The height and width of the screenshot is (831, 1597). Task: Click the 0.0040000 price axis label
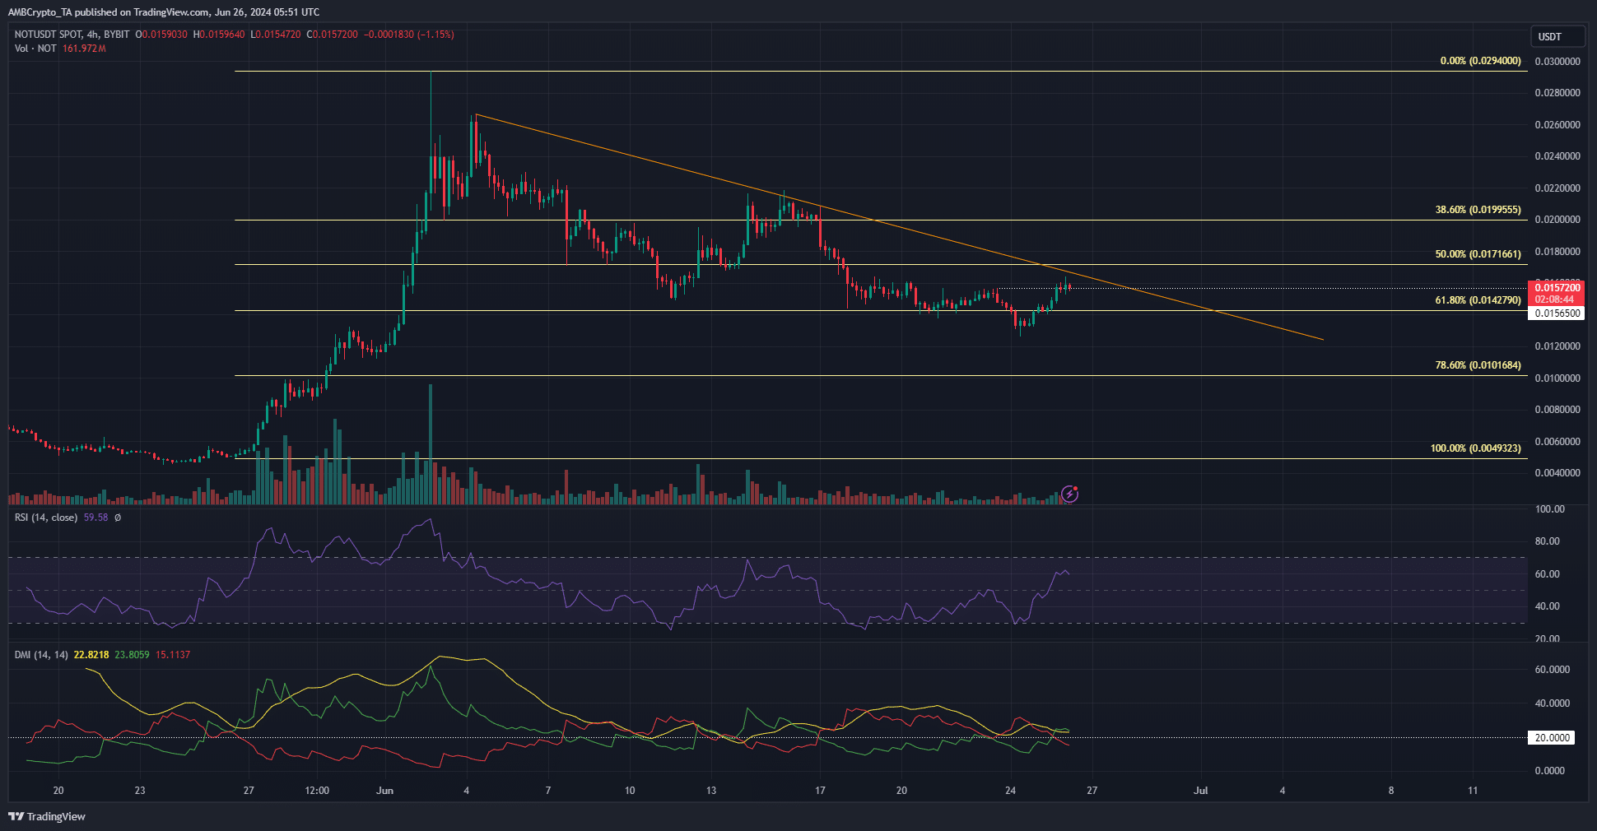(x=1557, y=473)
